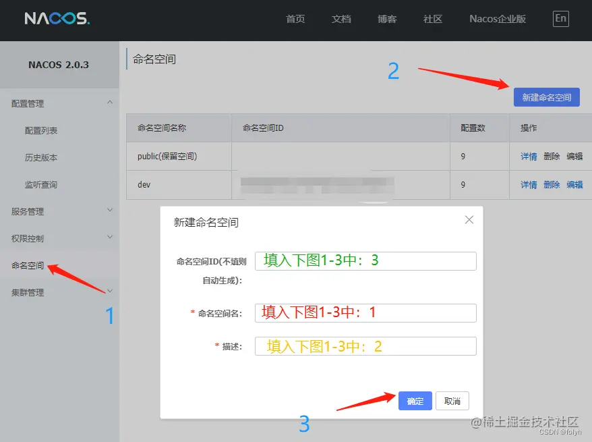This screenshot has height=442, width=592.
Task: Expand the 服务管理 sidebar section
Action: coord(109,211)
